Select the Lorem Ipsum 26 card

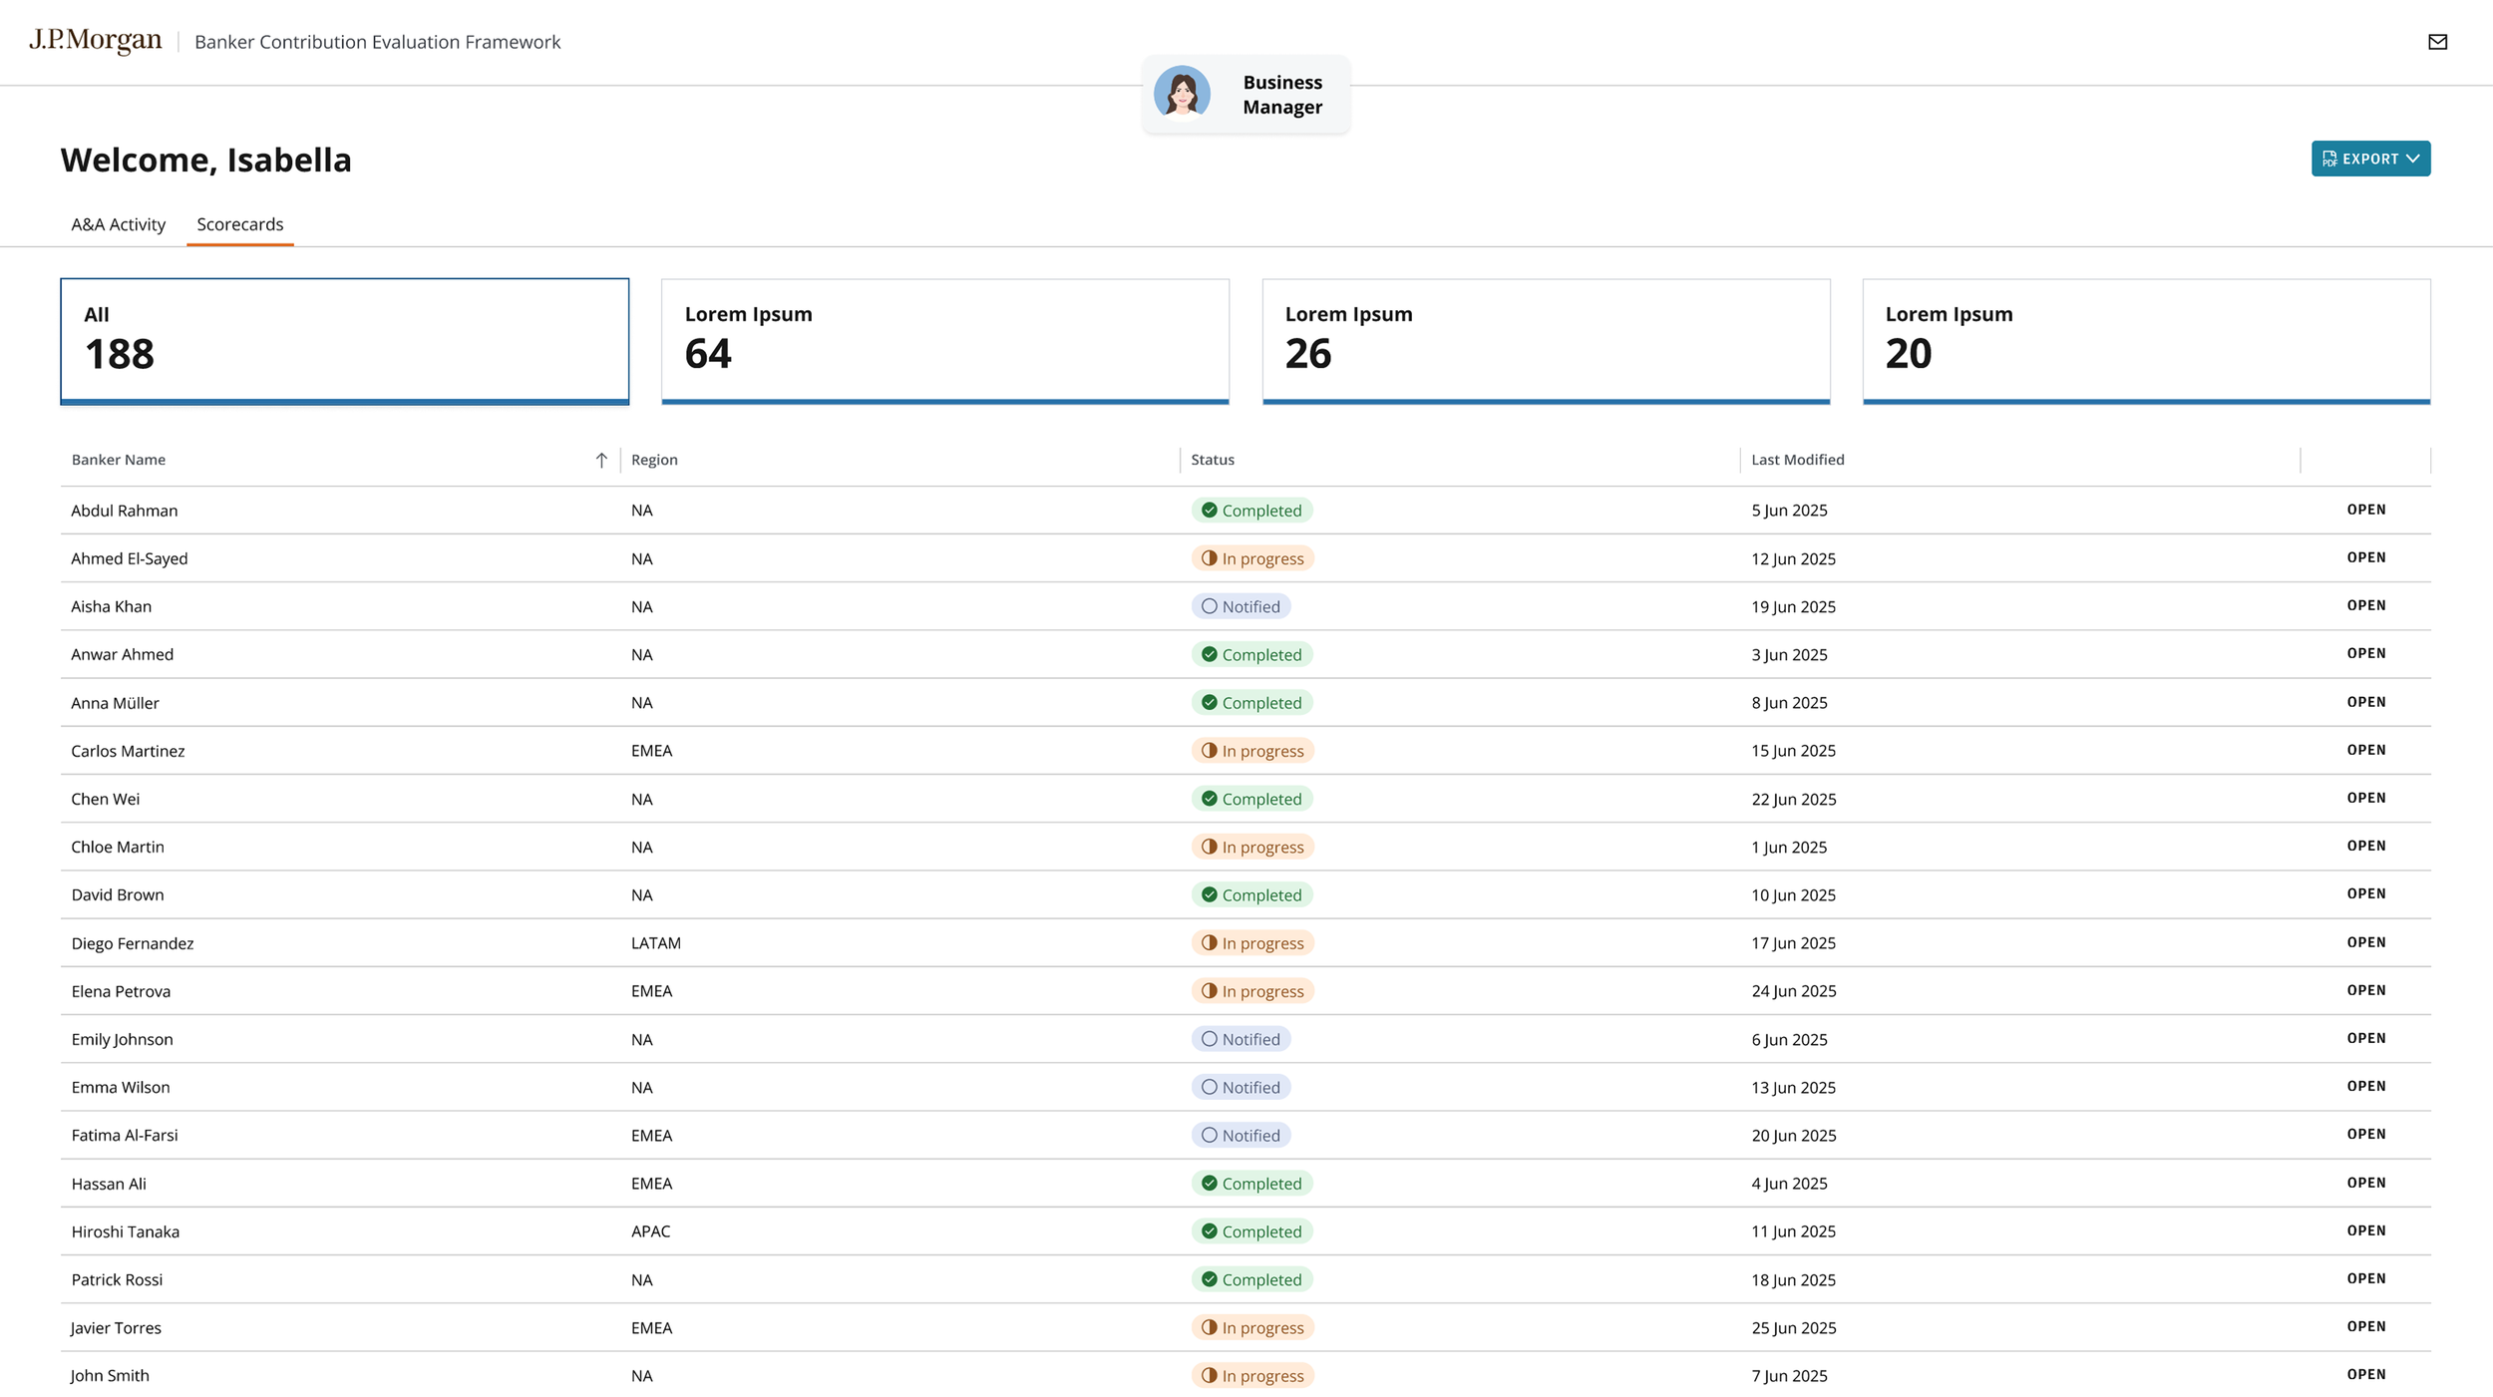(x=1546, y=341)
